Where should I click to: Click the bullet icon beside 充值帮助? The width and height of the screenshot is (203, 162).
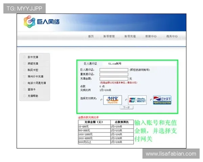click(24, 96)
